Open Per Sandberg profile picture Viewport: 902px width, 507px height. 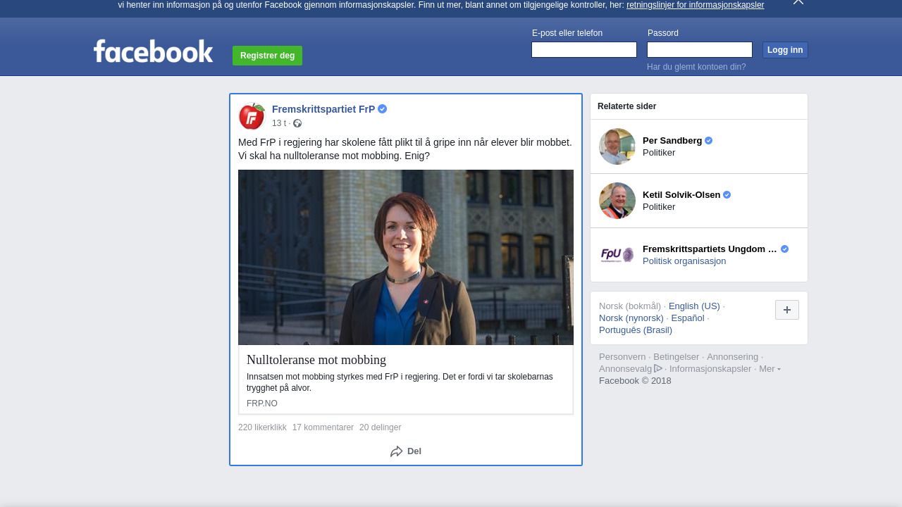tap(617, 146)
